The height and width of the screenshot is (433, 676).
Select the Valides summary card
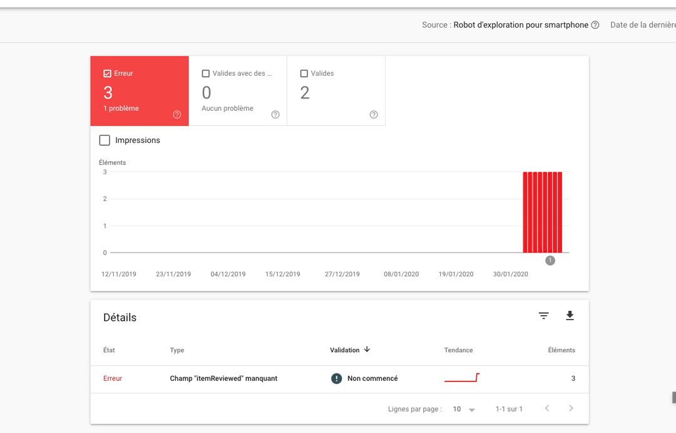tap(336, 91)
